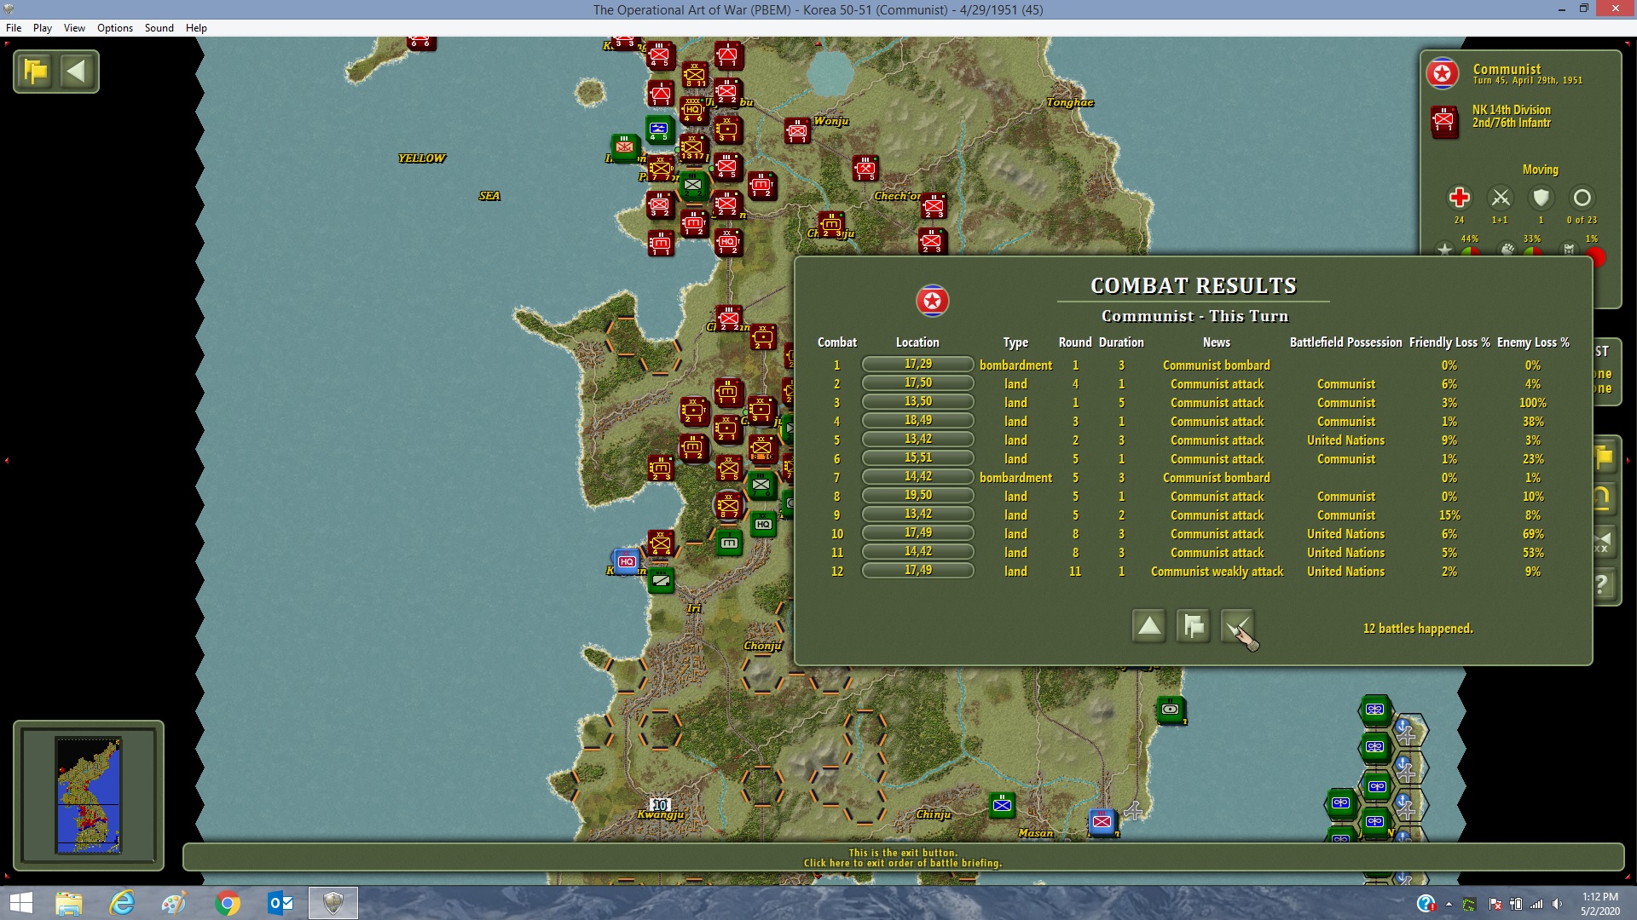Click location 14,42 button for combat 11
Viewport: 1637px width, 920px height.
click(x=918, y=552)
